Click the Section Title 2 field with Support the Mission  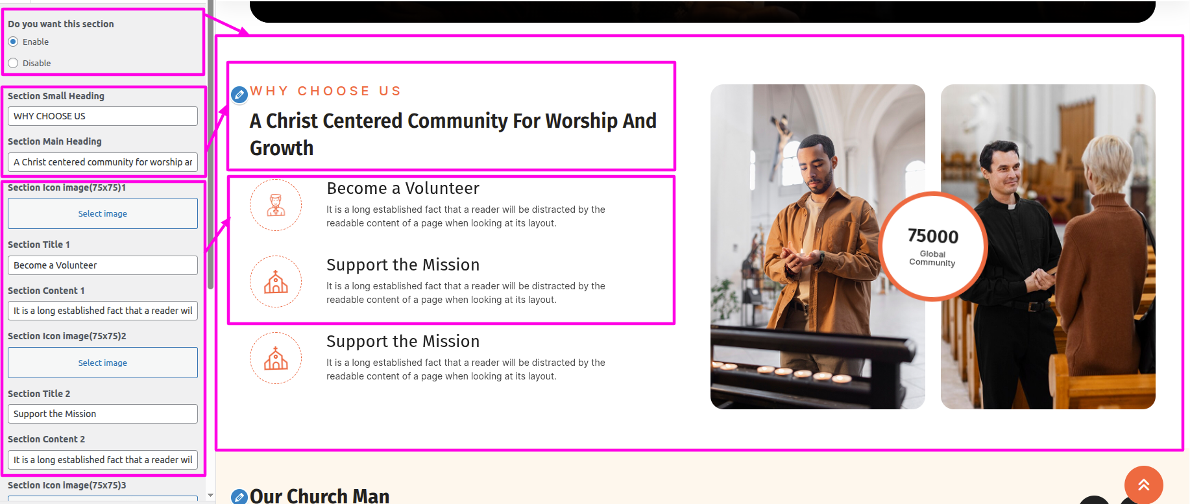point(103,414)
